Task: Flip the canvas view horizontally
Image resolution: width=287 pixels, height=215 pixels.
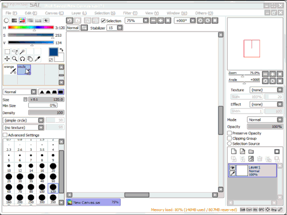Action: coord(84,28)
